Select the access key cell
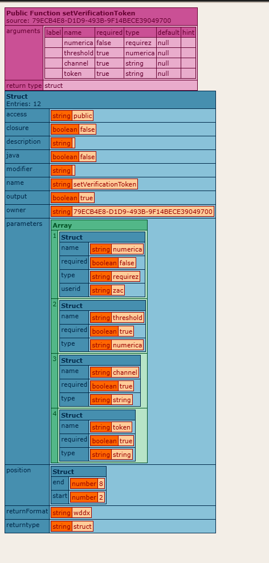Viewport: 269px width, 563px height. pyautogui.click(x=27, y=115)
